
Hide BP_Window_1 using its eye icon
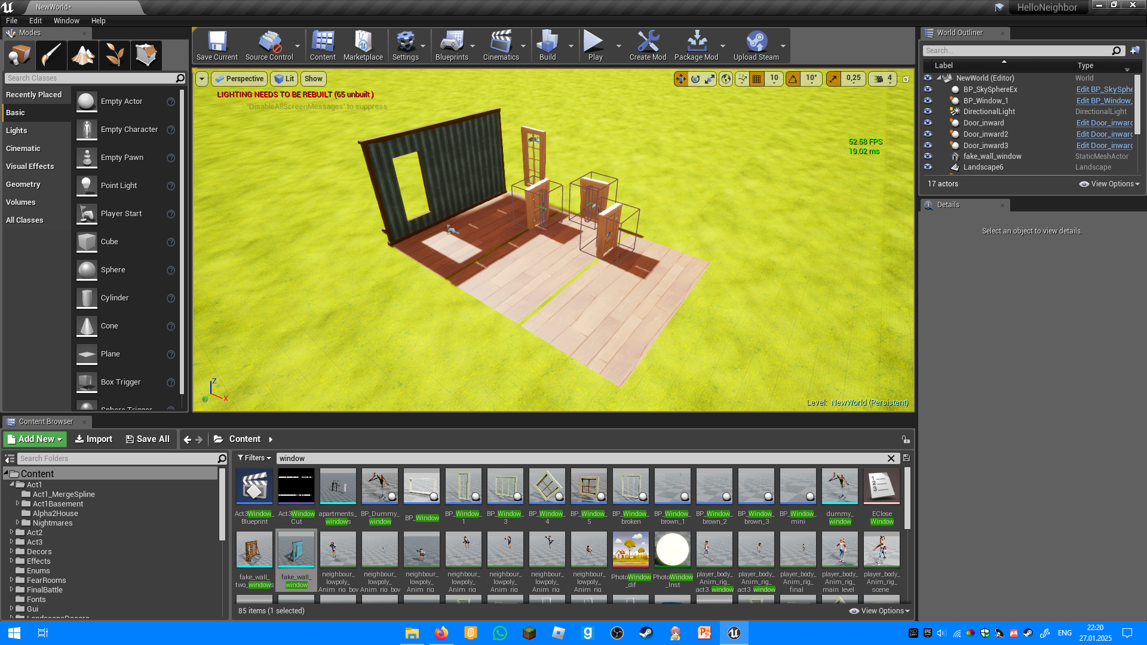pyautogui.click(x=928, y=100)
